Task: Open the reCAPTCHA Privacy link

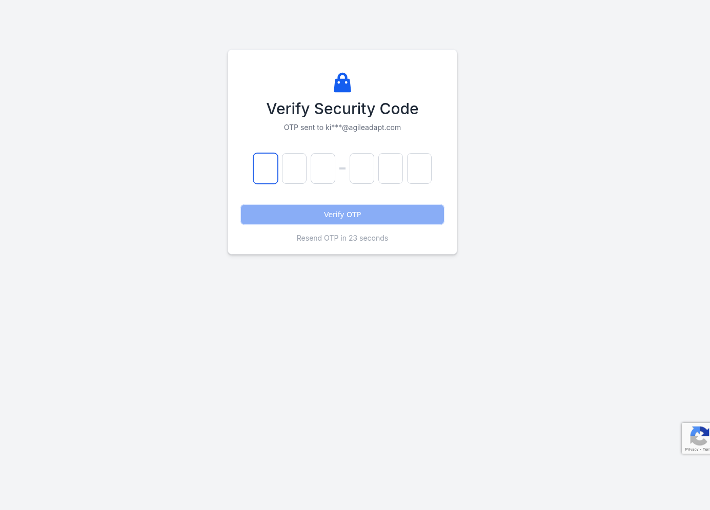Action: (x=692, y=450)
